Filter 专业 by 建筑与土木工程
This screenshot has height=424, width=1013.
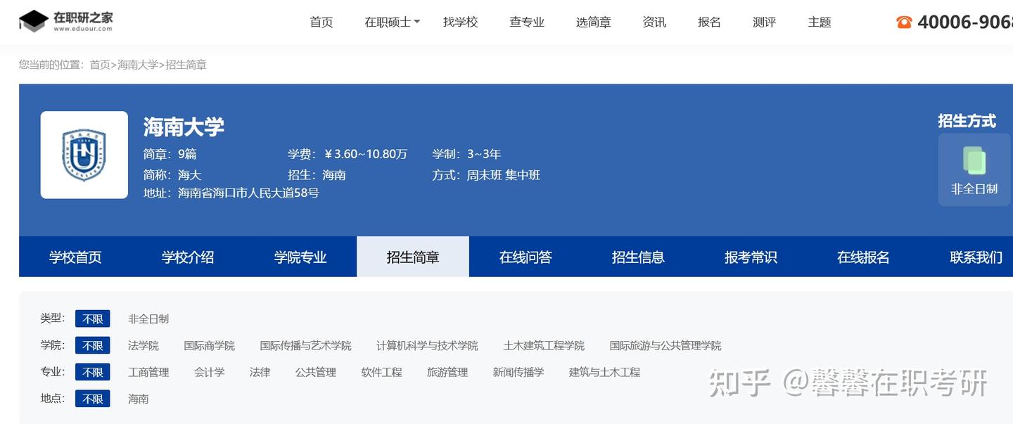[604, 372]
